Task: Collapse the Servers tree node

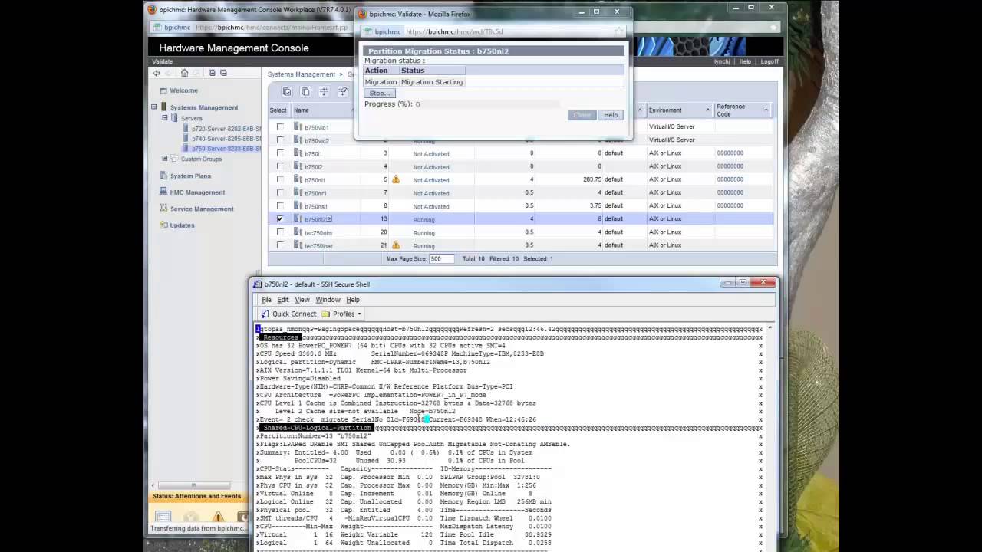Action: [x=164, y=118]
